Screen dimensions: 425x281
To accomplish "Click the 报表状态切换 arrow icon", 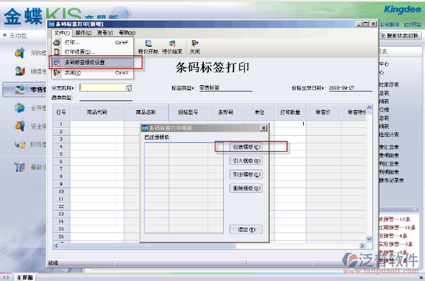I will (383, 35).
